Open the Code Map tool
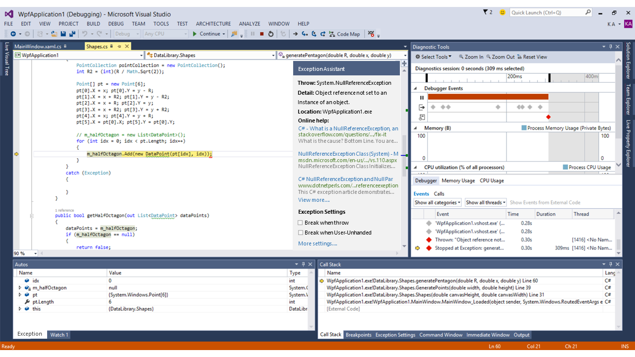Image resolution: width=635 pixels, height=357 pixels. pos(344,34)
